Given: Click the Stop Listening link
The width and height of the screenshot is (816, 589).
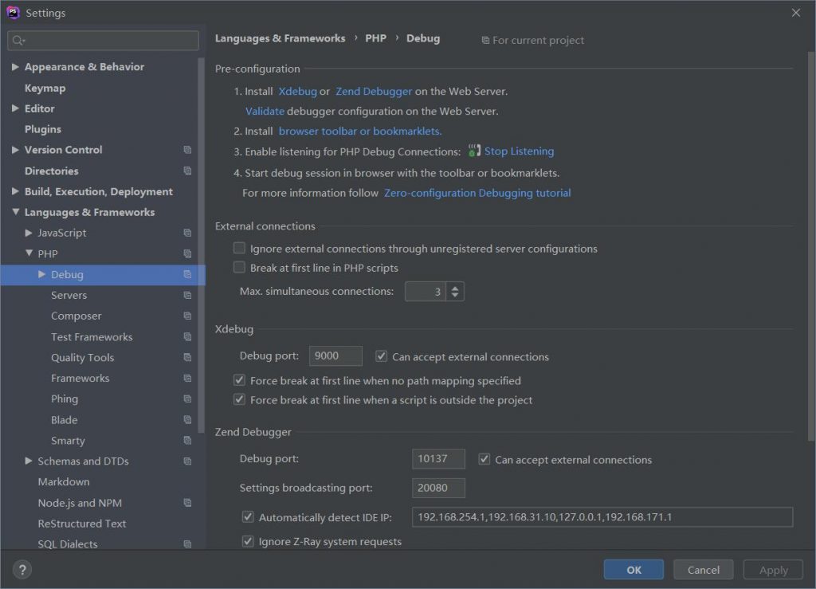Looking at the screenshot, I should click(519, 151).
